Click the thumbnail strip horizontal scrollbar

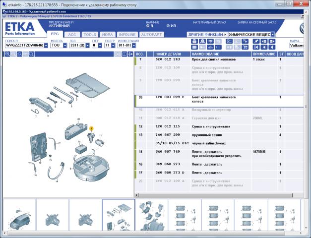pyautogui.click(x=146, y=233)
